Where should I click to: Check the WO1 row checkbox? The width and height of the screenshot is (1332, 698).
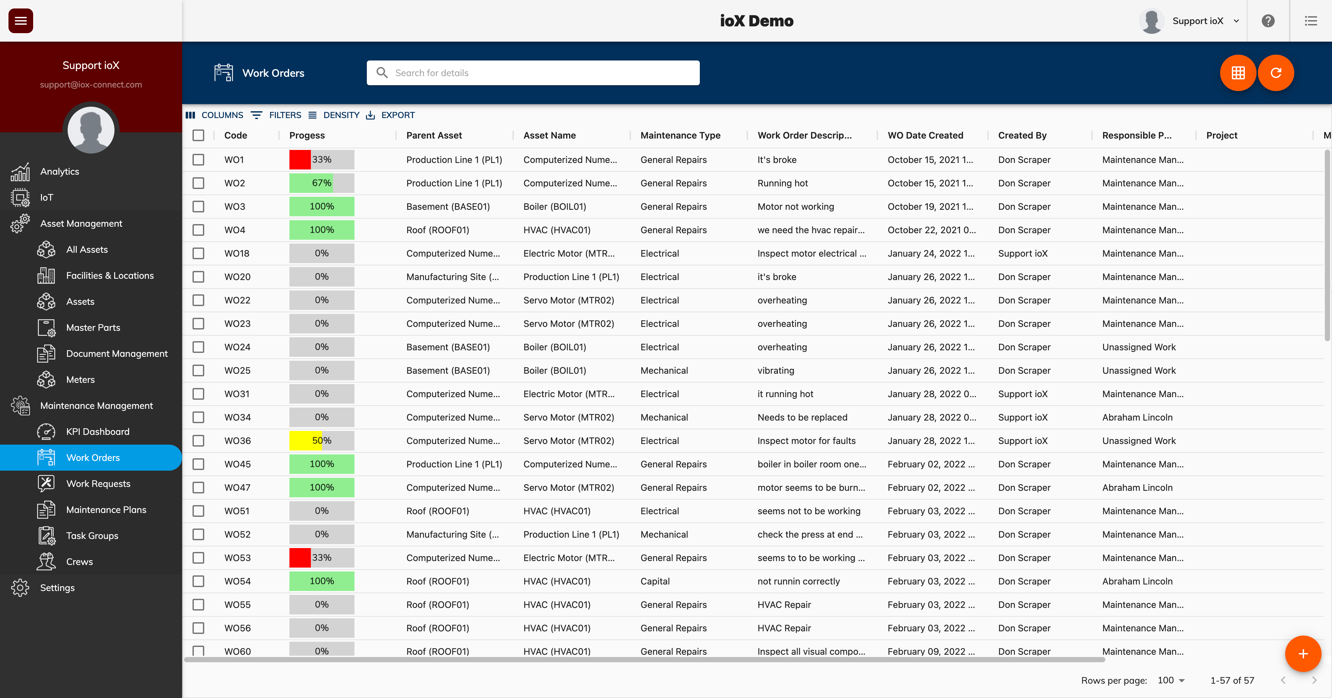click(x=198, y=160)
